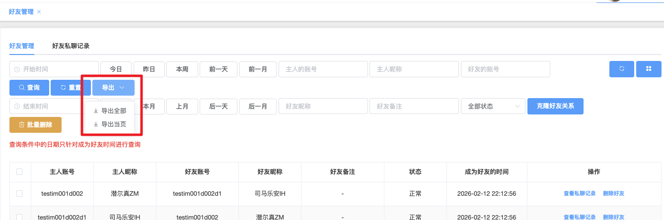Select the 今日 quick date button
The height and width of the screenshot is (220, 664).
click(116, 69)
